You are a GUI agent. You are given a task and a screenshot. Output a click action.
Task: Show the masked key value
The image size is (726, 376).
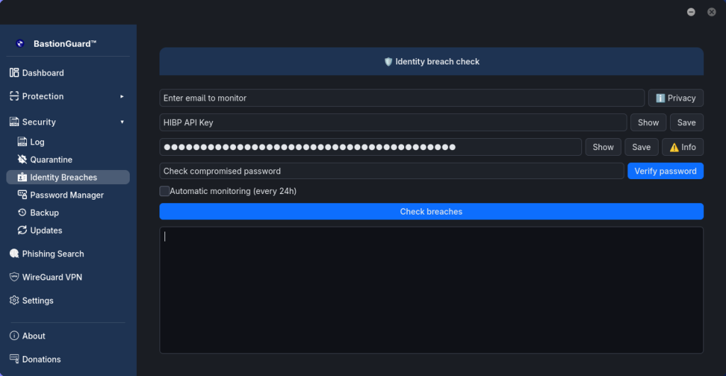pyautogui.click(x=603, y=147)
